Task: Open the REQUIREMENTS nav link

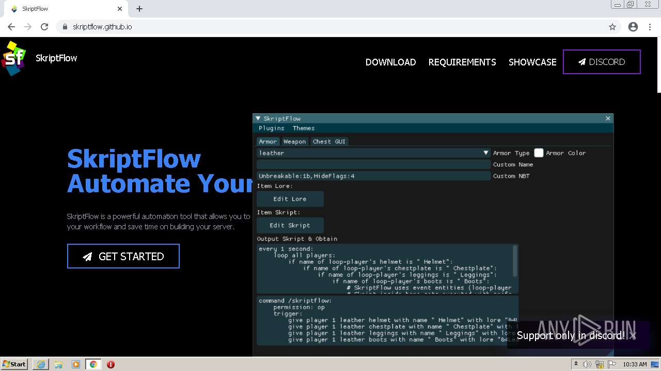Action: [x=462, y=62]
